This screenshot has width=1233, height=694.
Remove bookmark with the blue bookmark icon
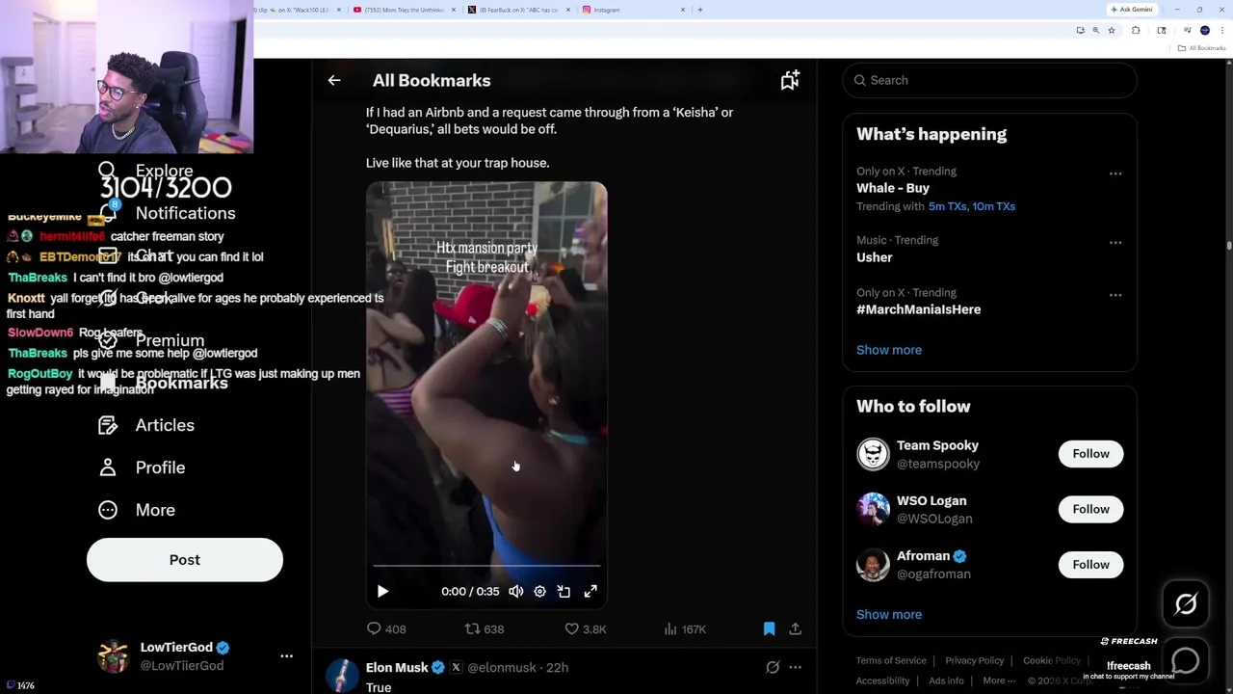click(x=769, y=629)
